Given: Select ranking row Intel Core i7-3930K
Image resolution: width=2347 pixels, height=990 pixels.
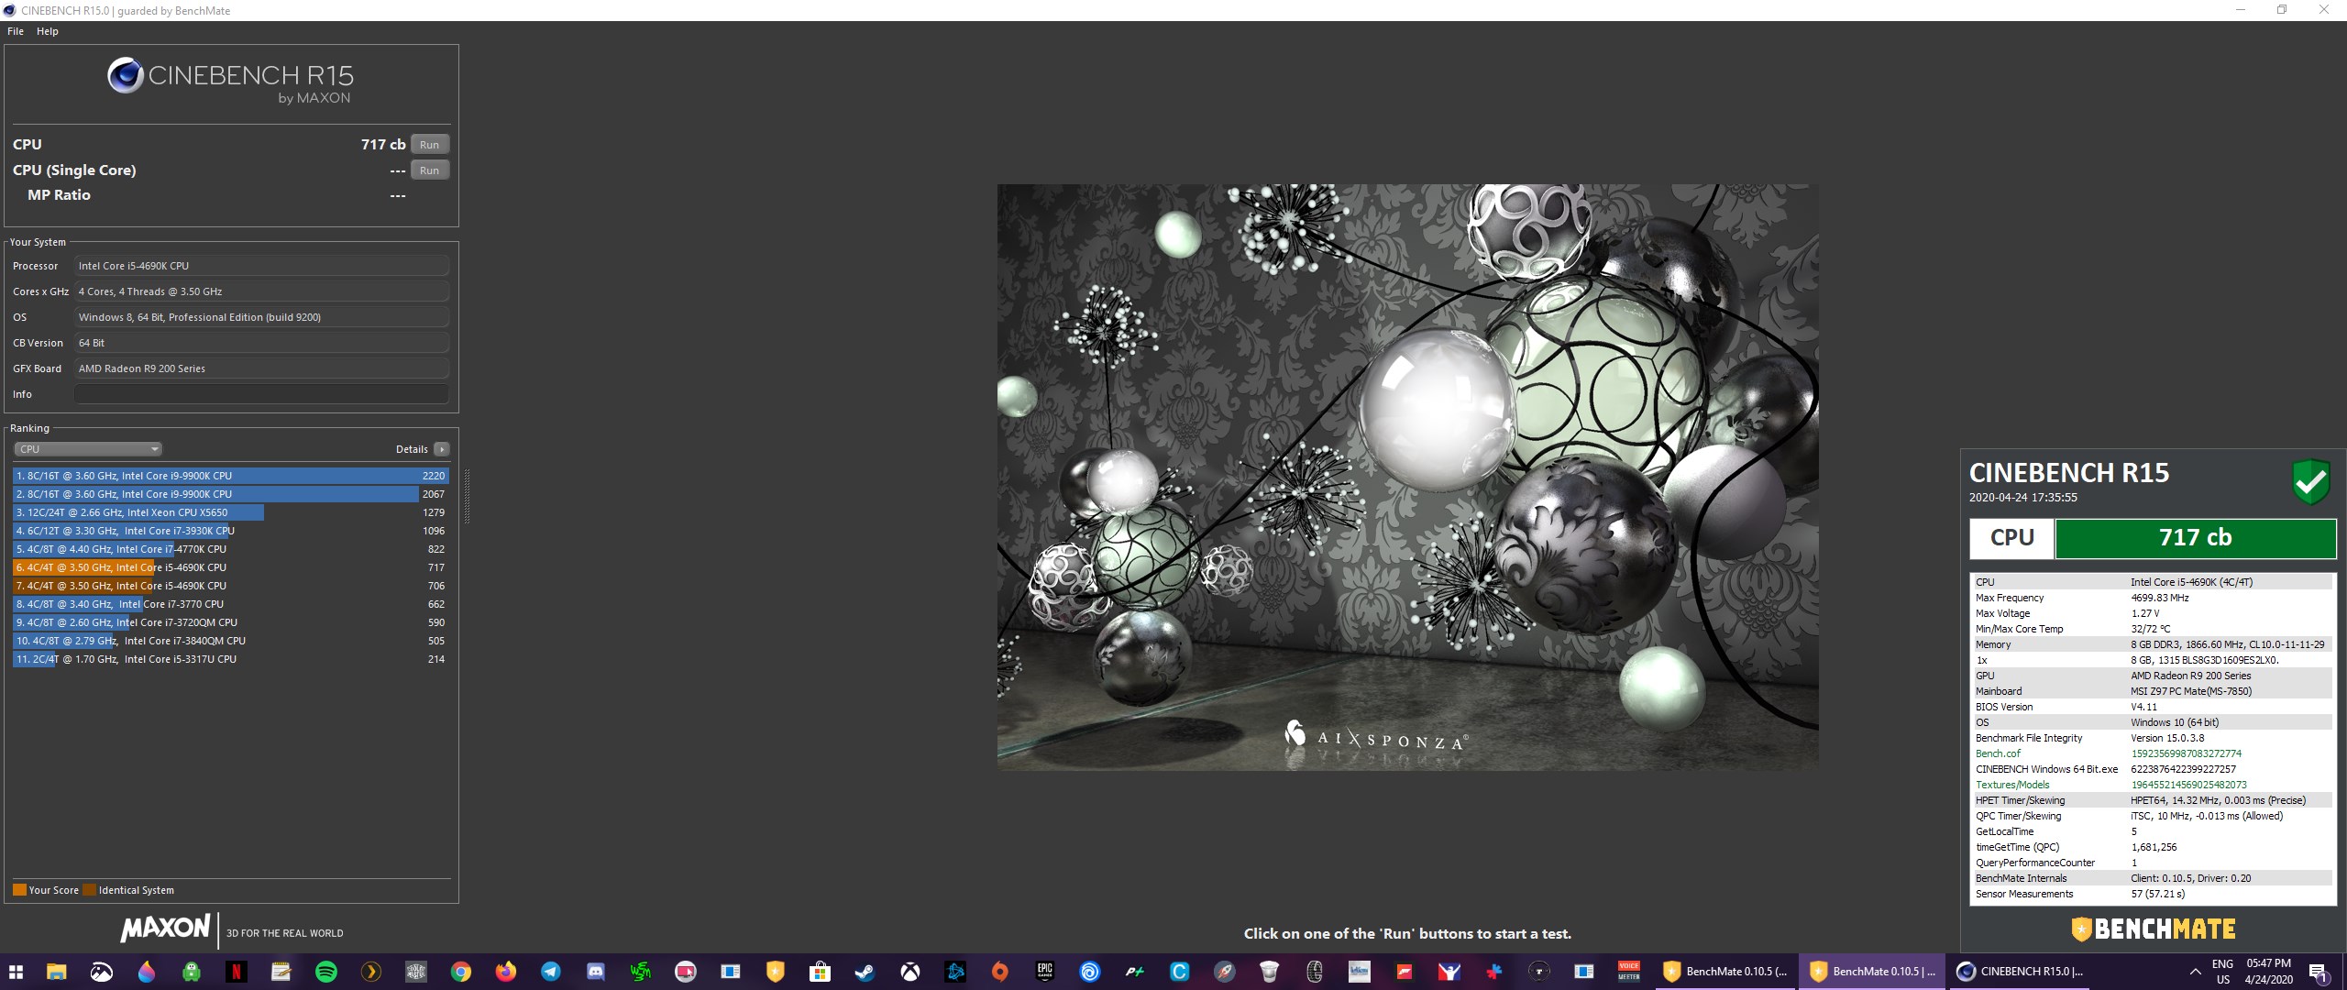Looking at the screenshot, I should point(230,531).
